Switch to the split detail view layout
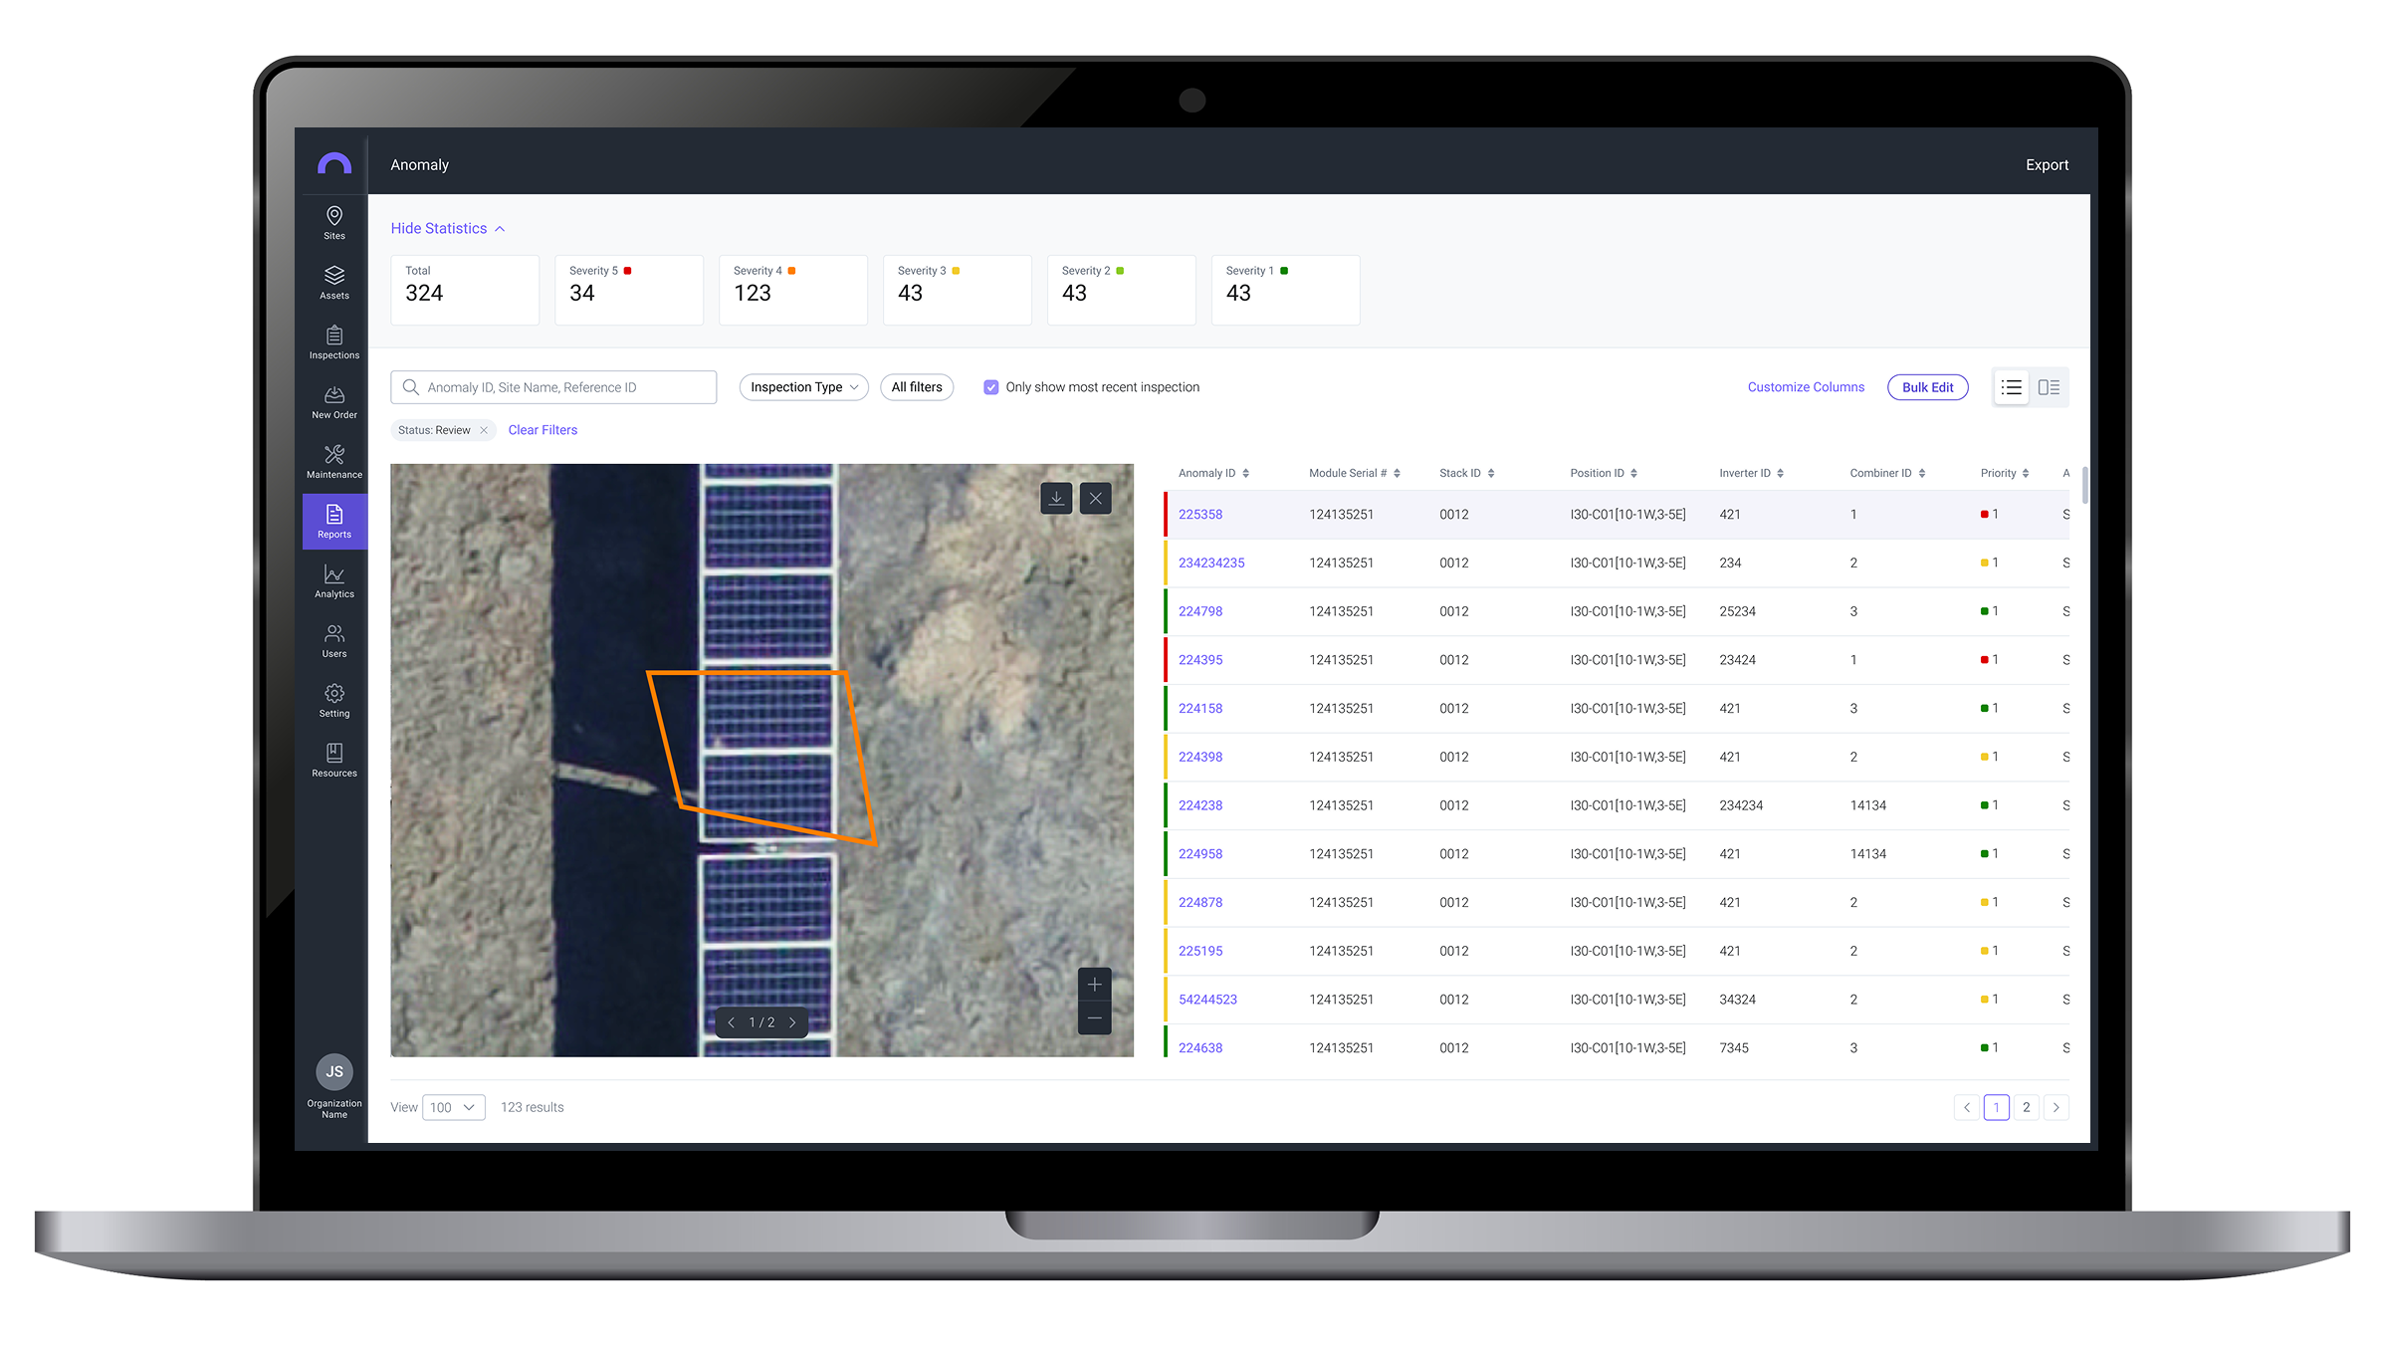Viewport: 2381px width, 1350px height. [x=2049, y=387]
